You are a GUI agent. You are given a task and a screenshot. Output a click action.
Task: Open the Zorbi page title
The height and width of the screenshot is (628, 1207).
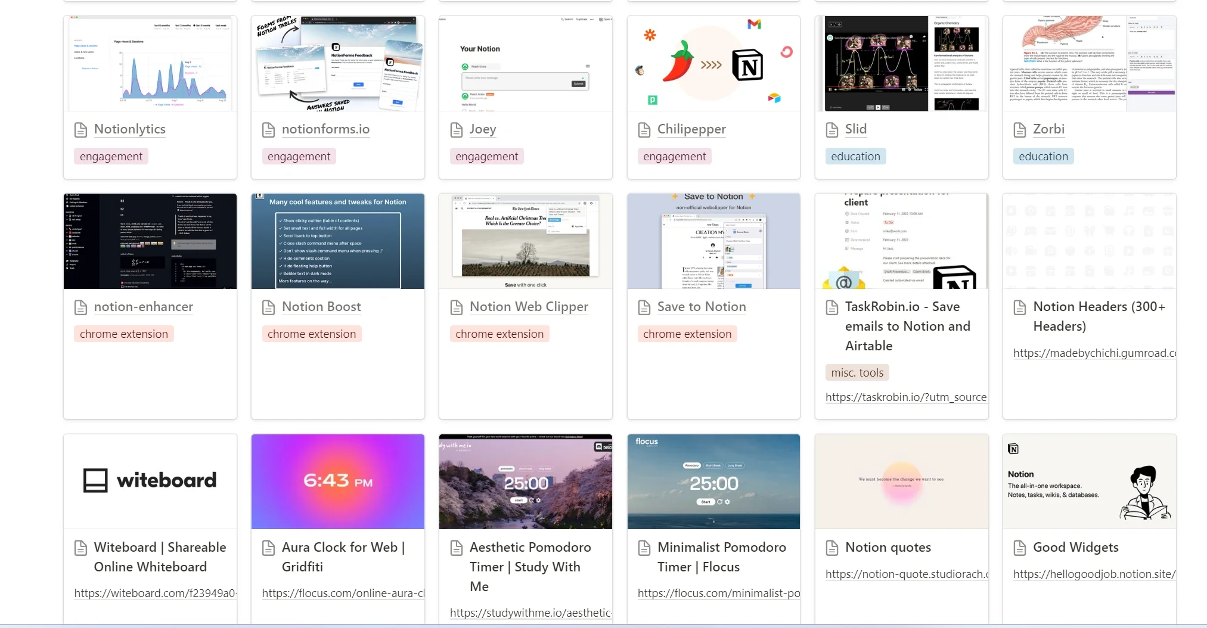[x=1048, y=129]
